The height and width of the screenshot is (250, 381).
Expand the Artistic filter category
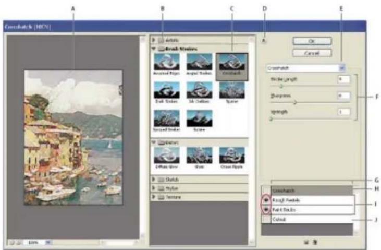154,40
